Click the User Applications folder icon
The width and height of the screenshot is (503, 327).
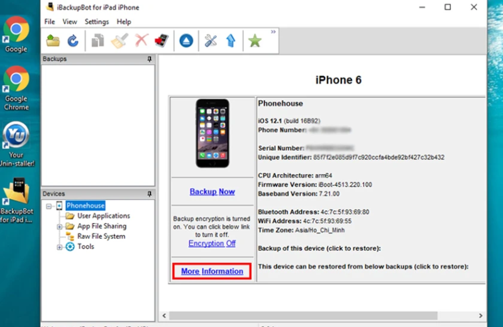tap(70, 216)
